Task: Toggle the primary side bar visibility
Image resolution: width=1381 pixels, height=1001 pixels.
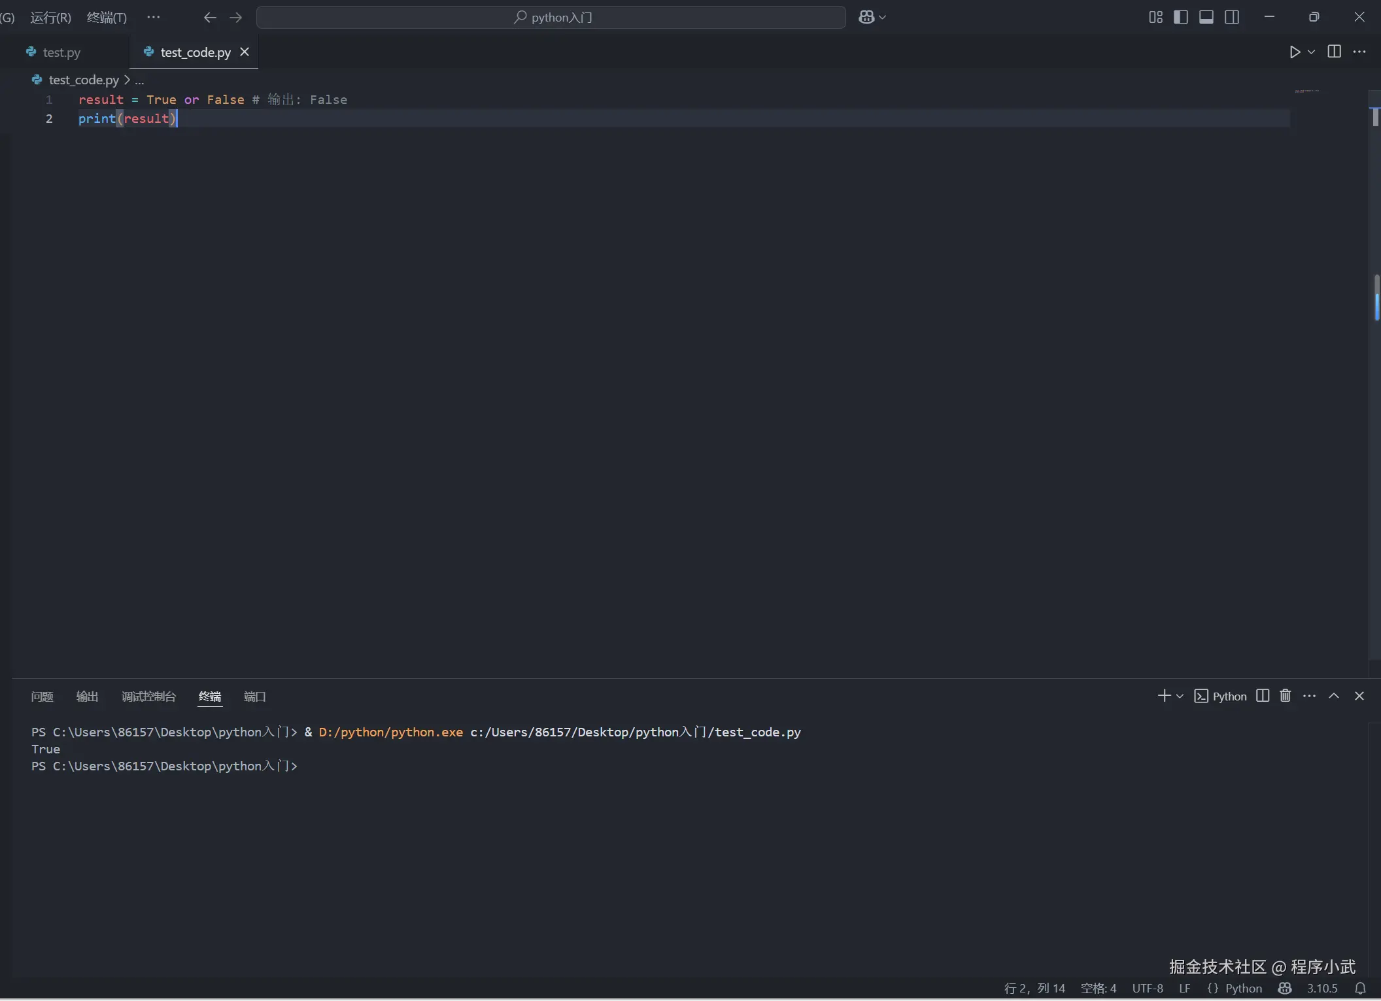Action: (x=1181, y=18)
